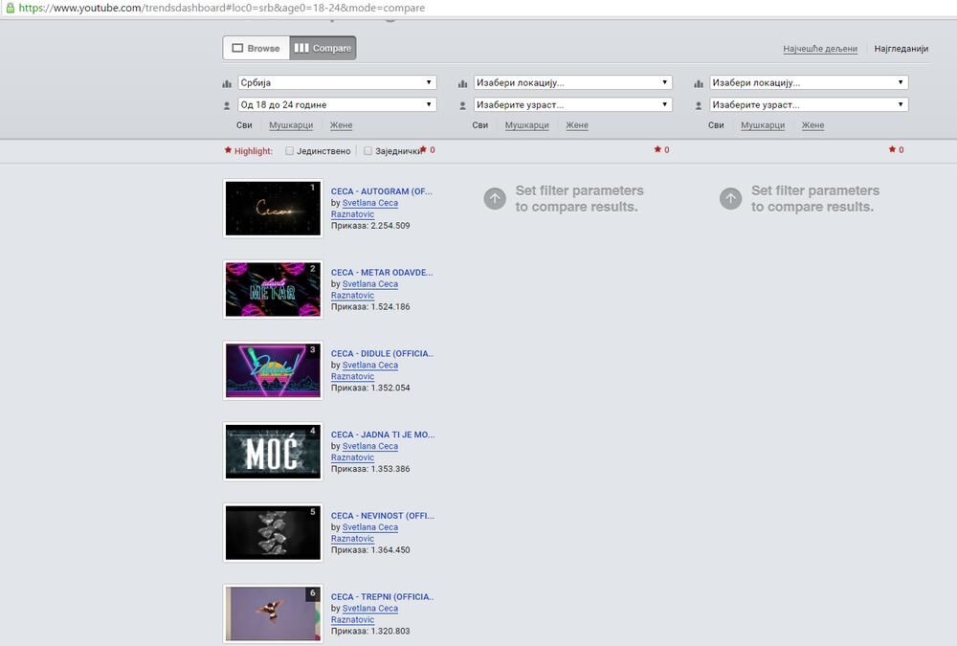Open the Од 18 до 24 године age dropdown

[336, 104]
